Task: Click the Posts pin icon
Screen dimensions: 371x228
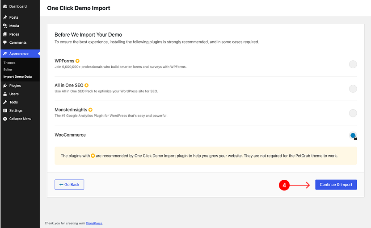Action: pos(5,17)
